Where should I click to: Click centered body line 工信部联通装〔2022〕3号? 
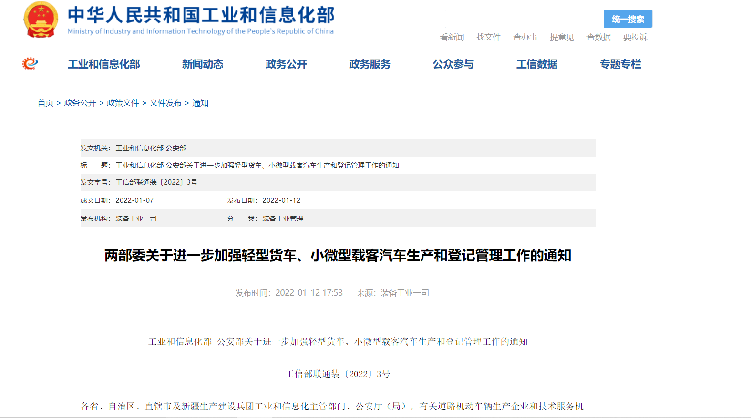338,374
